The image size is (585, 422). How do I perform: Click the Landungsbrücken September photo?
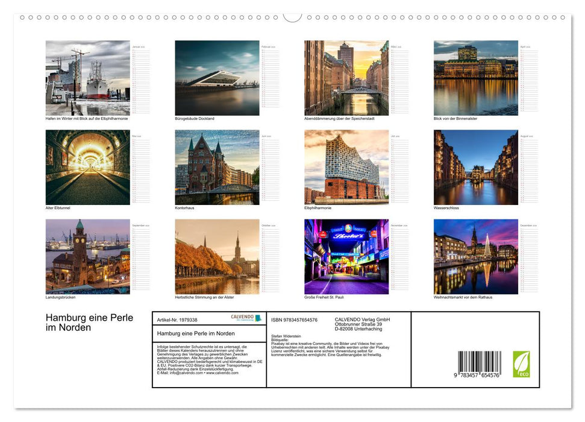[87, 256]
